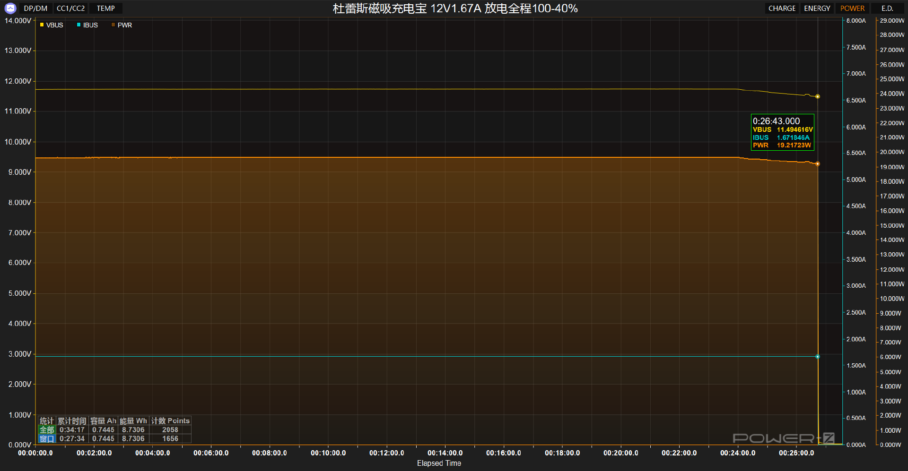
Task: Click the Elapsed Time axis label
Action: [439, 463]
